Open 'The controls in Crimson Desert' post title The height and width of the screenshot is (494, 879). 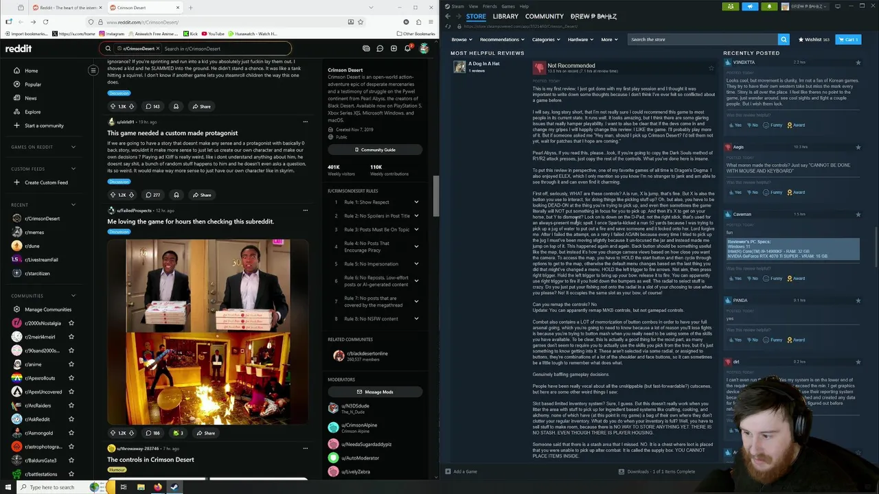pos(150,460)
